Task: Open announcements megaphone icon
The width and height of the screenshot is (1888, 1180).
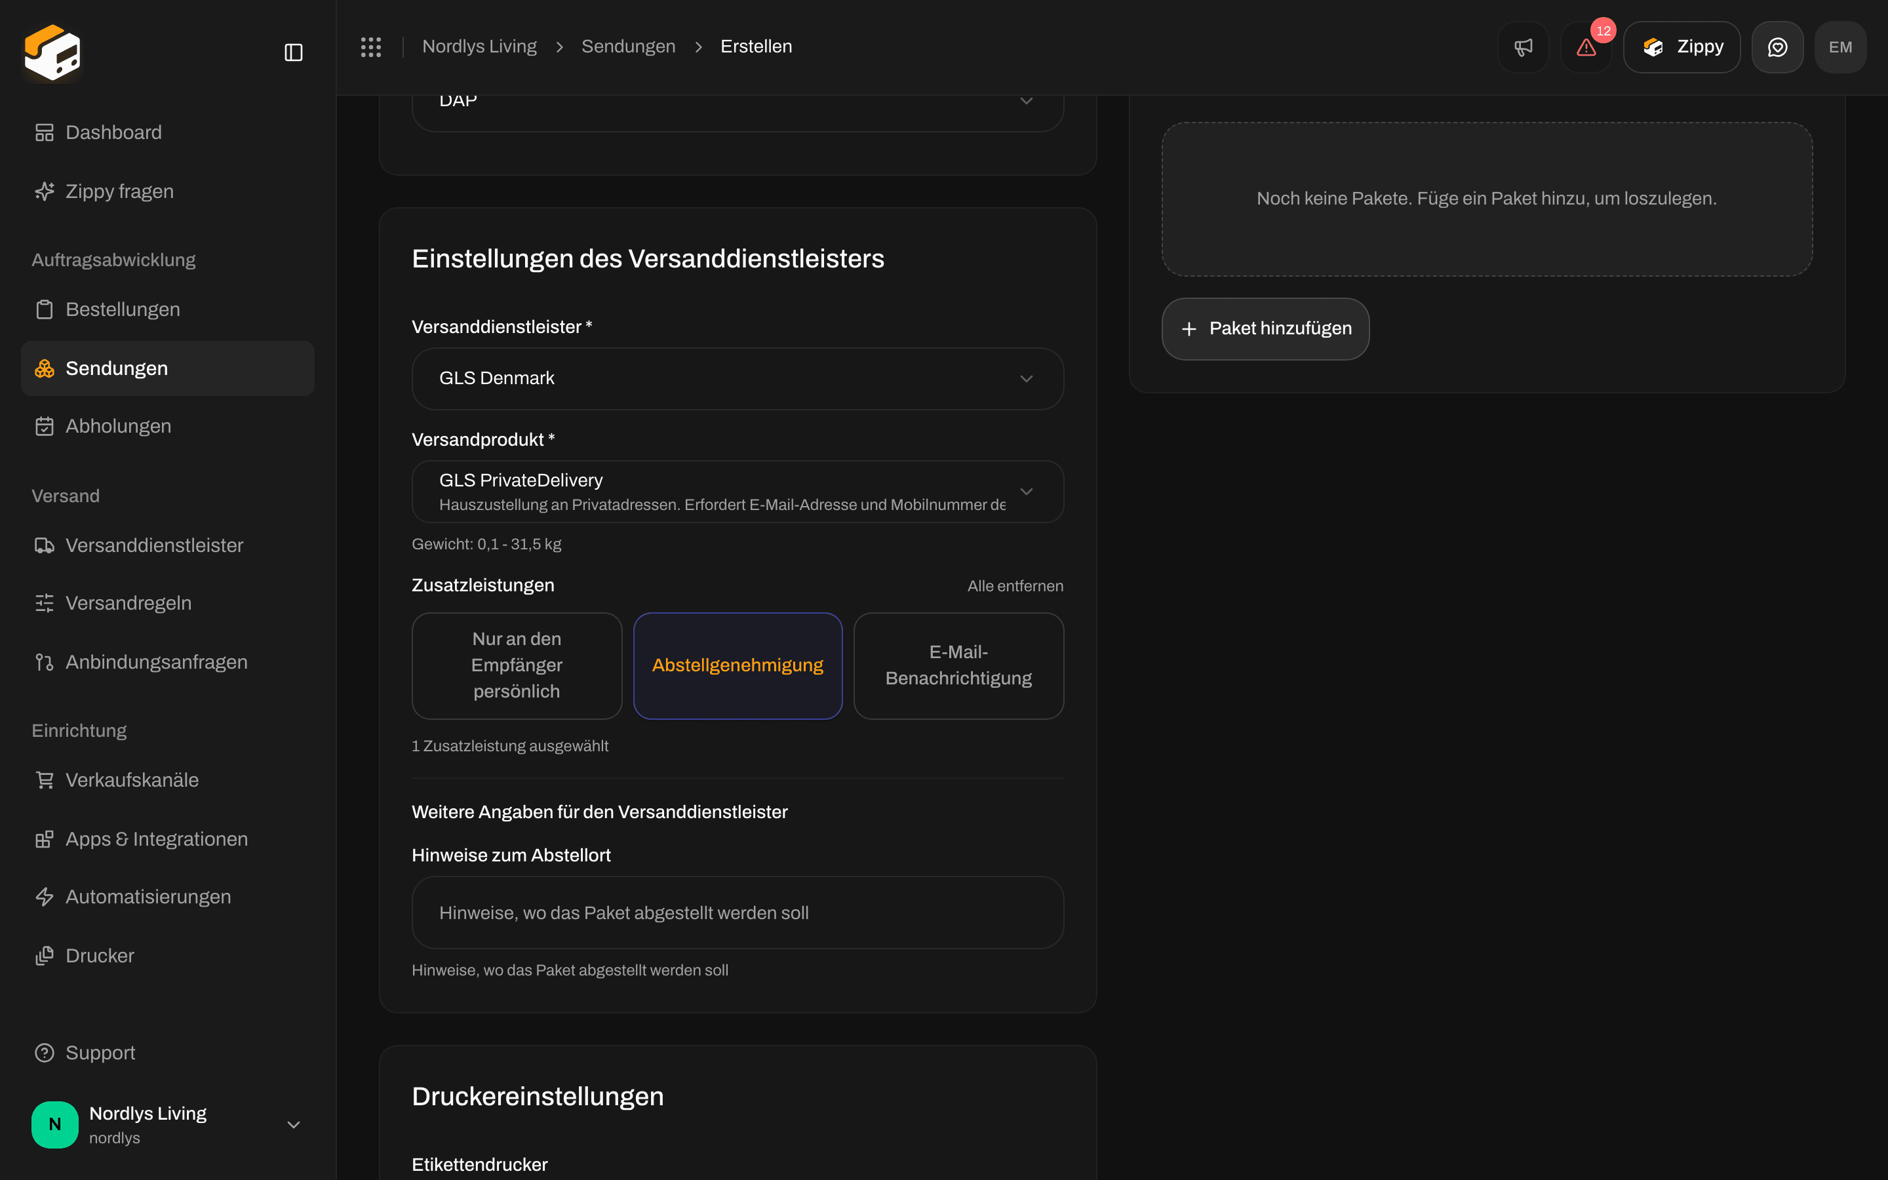Action: point(1523,47)
